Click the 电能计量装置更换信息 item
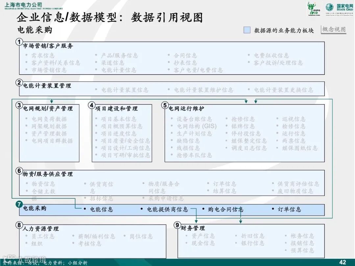355x266 pixels. 283,90
